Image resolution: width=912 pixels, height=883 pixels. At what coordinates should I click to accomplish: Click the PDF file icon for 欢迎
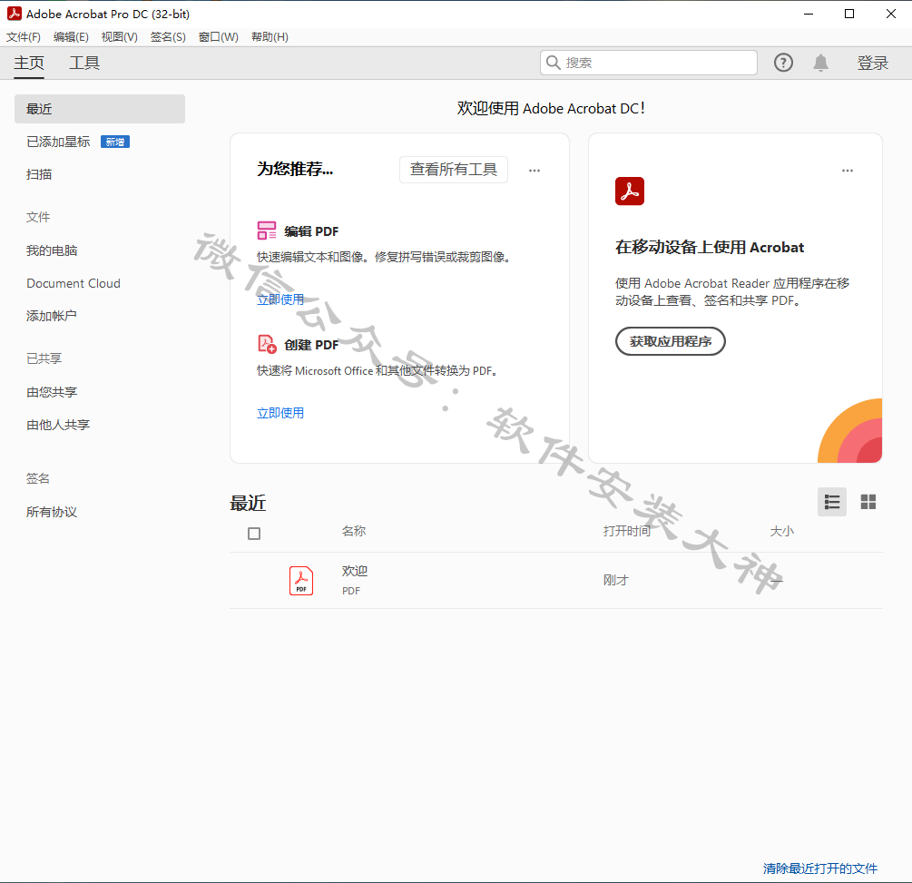tap(300, 580)
